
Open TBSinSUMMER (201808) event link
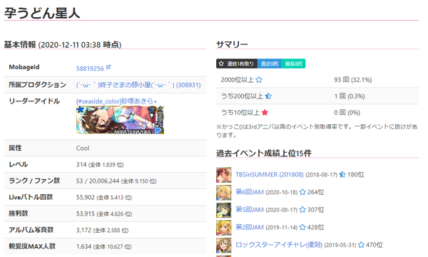(x=270, y=174)
